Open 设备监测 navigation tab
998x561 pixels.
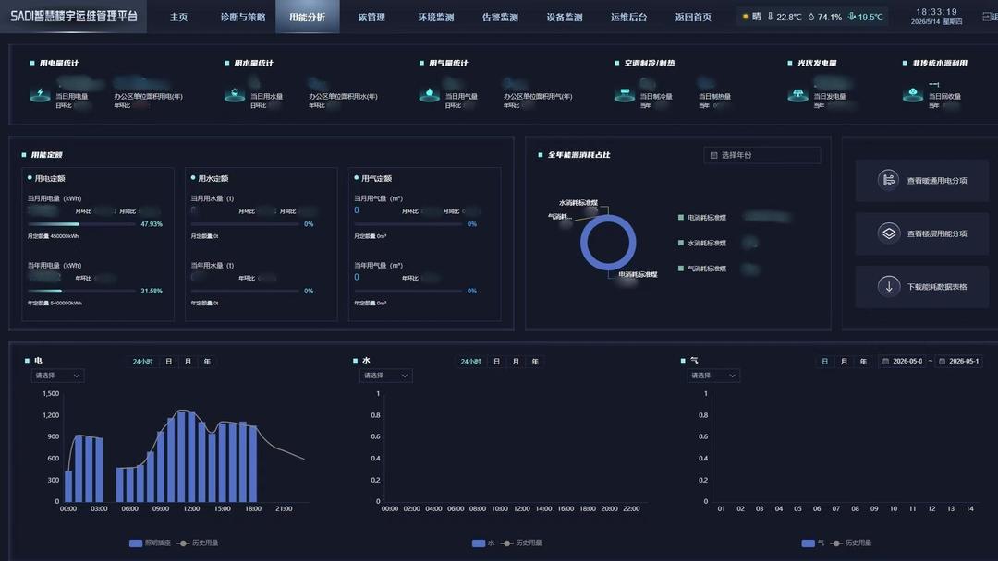(565, 17)
